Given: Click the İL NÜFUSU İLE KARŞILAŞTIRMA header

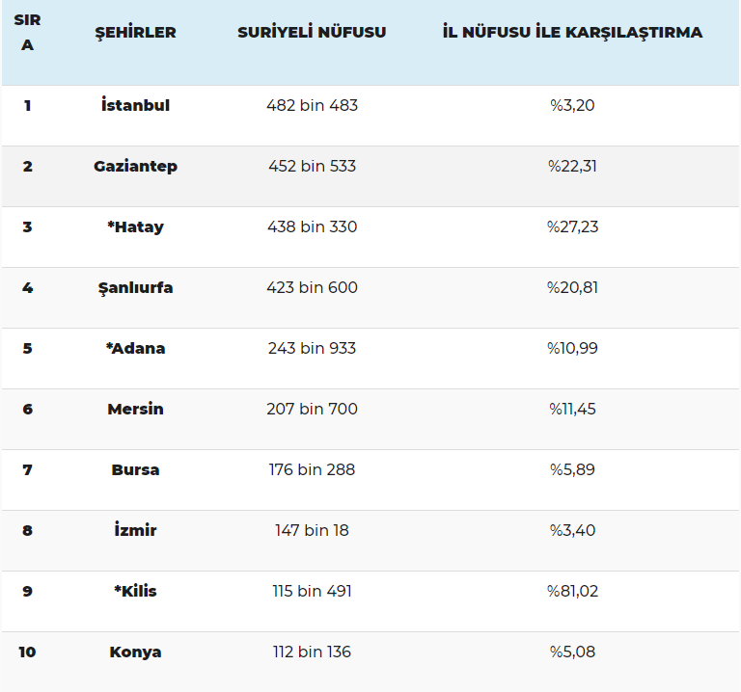Looking at the screenshot, I should pos(572,33).
